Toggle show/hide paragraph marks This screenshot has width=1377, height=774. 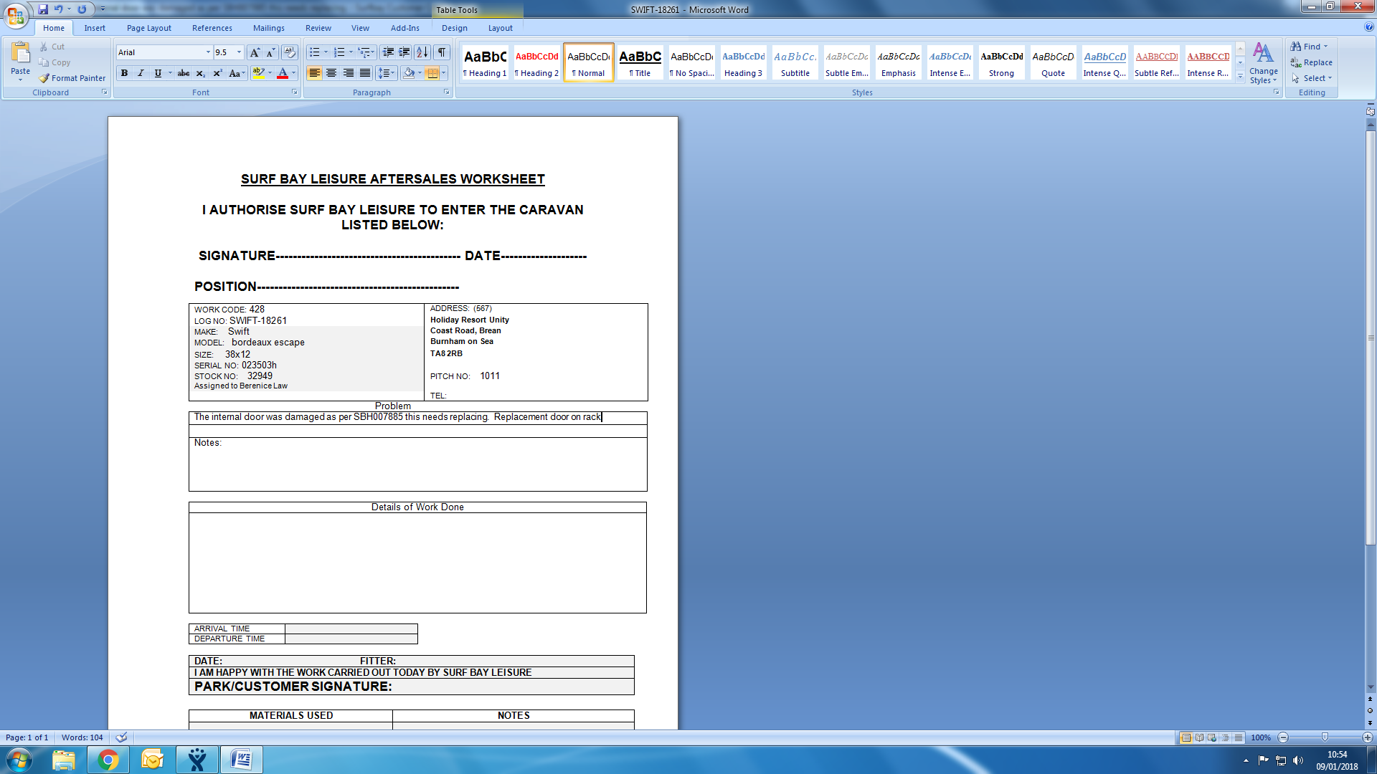[442, 52]
